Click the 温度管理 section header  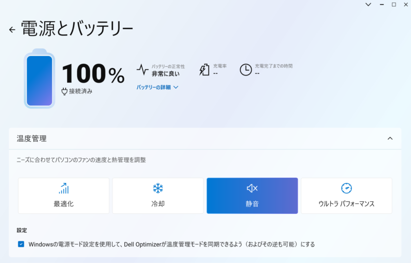point(32,139)
